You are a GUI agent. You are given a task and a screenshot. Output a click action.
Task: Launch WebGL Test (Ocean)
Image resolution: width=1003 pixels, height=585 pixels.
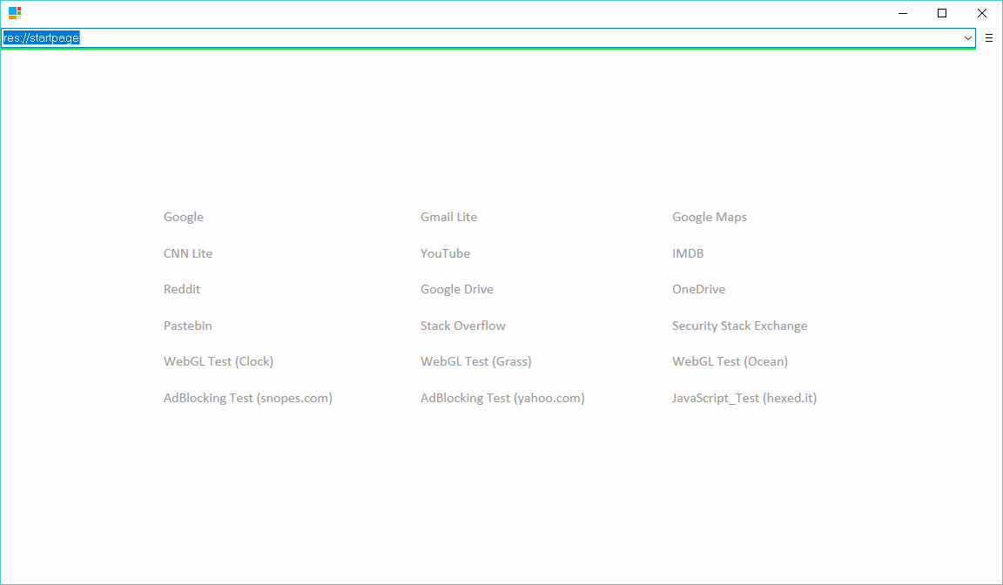coord(730,362)
